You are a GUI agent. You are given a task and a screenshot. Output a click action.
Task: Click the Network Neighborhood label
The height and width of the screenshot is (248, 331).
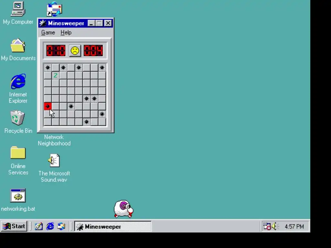[54, 140]
